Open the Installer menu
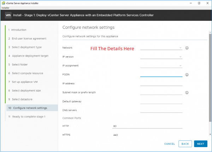This screenshot has height=152, width=212. [5, 8]
